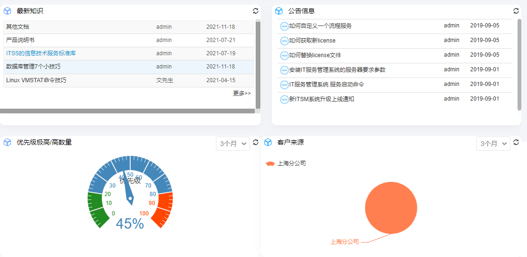Click the orange pie chart slice

point(391,208)
